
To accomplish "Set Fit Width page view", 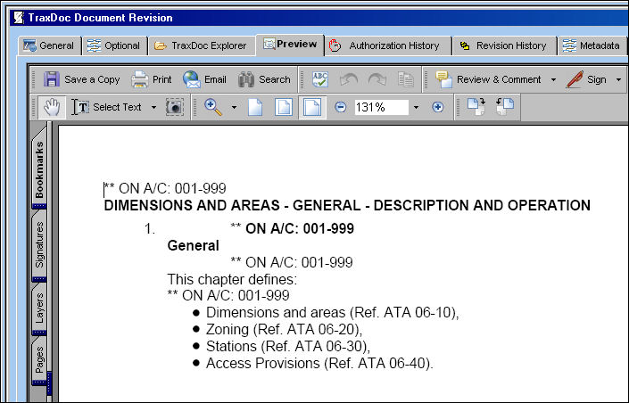I will pos(312,107).
